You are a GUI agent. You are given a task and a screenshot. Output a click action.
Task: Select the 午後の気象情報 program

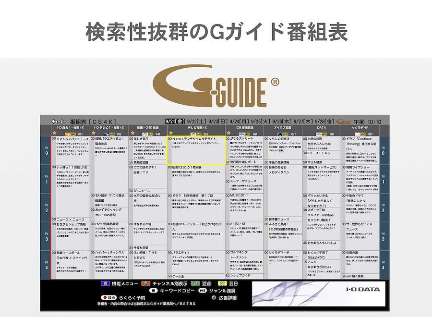click(x=283, y=162)
